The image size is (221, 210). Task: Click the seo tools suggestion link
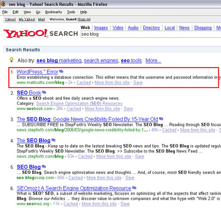pos(131,60)
